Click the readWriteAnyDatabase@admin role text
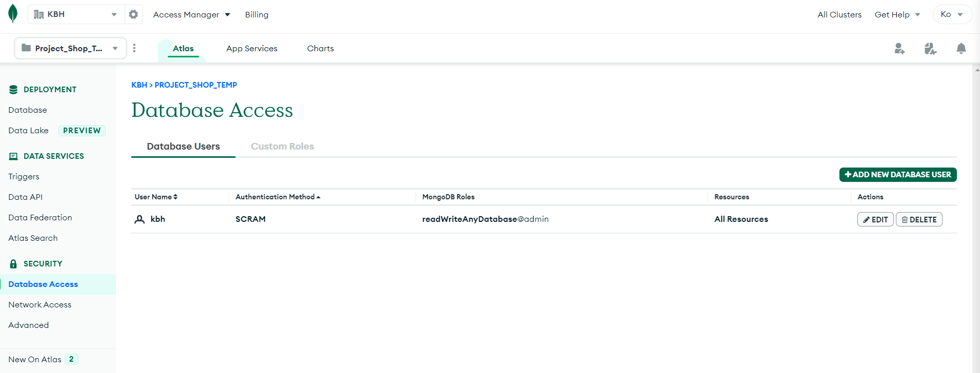The image size is (980, 373). tap(485, 219)
